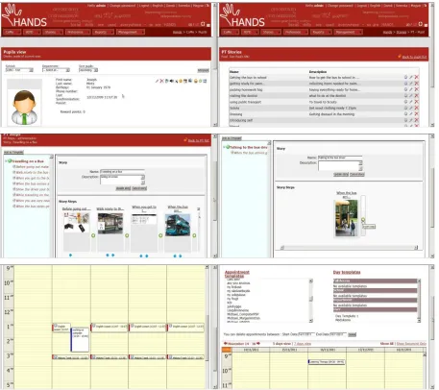Screen dimensions: 439x390
Task: Click the End Date field for deleting appointments
Action: tap(338, 334)
